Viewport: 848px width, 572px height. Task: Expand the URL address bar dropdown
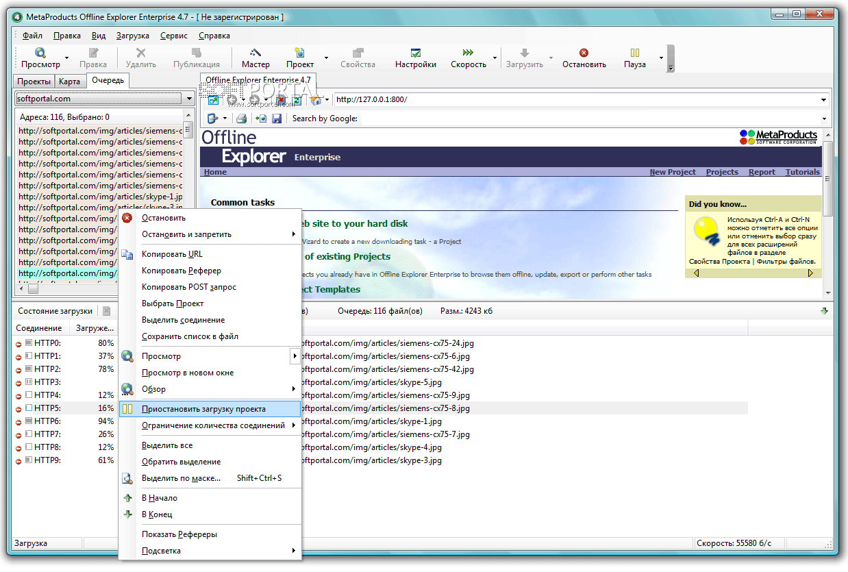click(824, 100)
